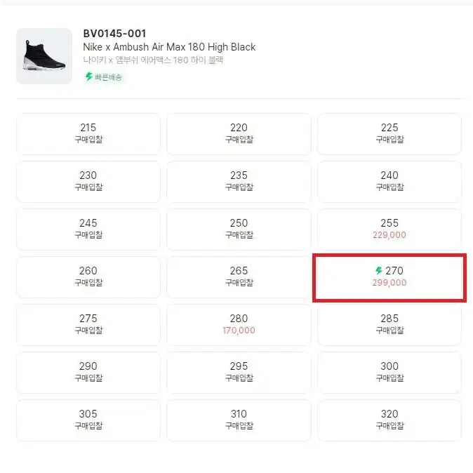Viewport: 473px width, 473px height.
Task: Open the black sneaker product thumbnail
Action: (x=44, y=56)
